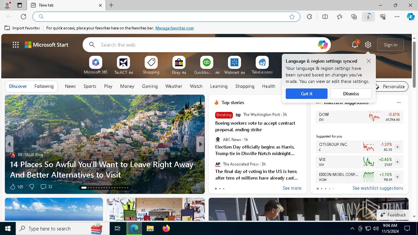Open File Explorer from the taskbar
This screenshot has height=235, width=418.
tap(150, 228)
